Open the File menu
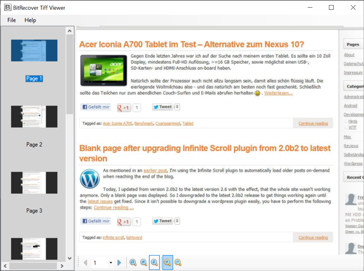The image size is (364, 271). [11, 20]
